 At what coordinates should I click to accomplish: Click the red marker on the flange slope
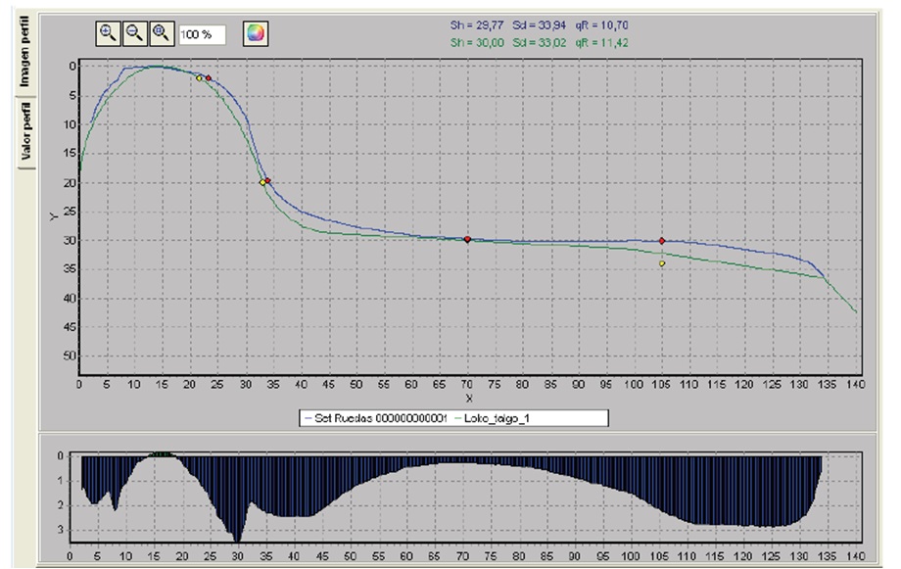pos(268,181)
